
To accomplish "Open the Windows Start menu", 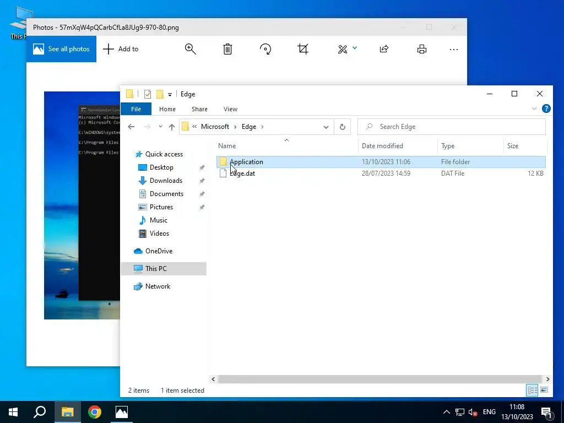I will (x=13, y=412).
